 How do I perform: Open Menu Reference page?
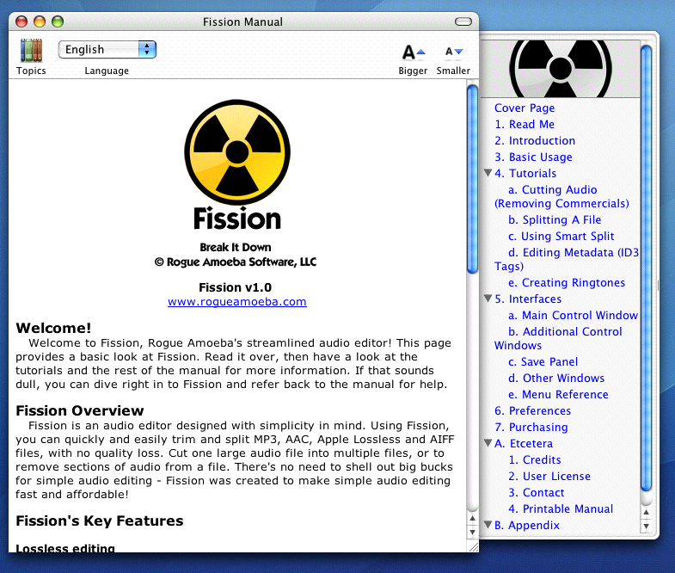[x=558, y=394]
